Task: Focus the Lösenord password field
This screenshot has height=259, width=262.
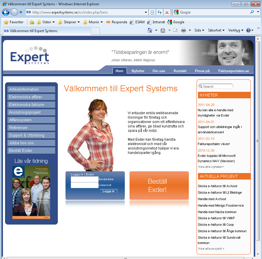Action: pos(85,185)
